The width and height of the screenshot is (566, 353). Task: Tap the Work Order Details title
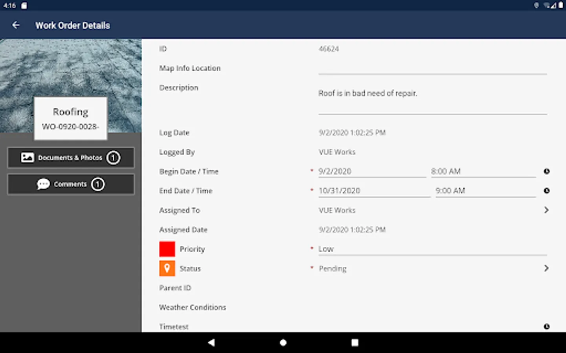[73, 25]
